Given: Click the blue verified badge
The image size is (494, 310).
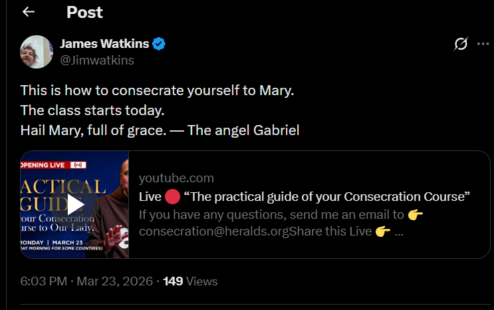Looking at the screenshot, I should pos(160,44).
